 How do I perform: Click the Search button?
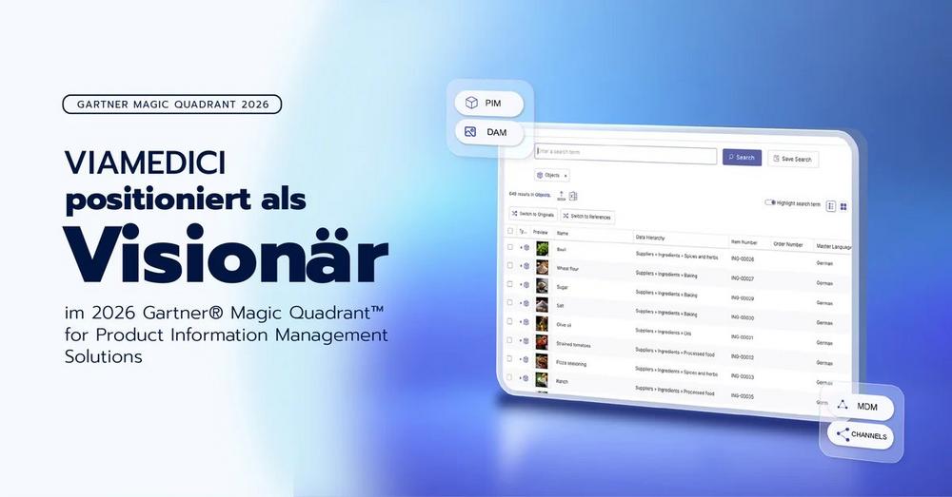pos(742,157)
